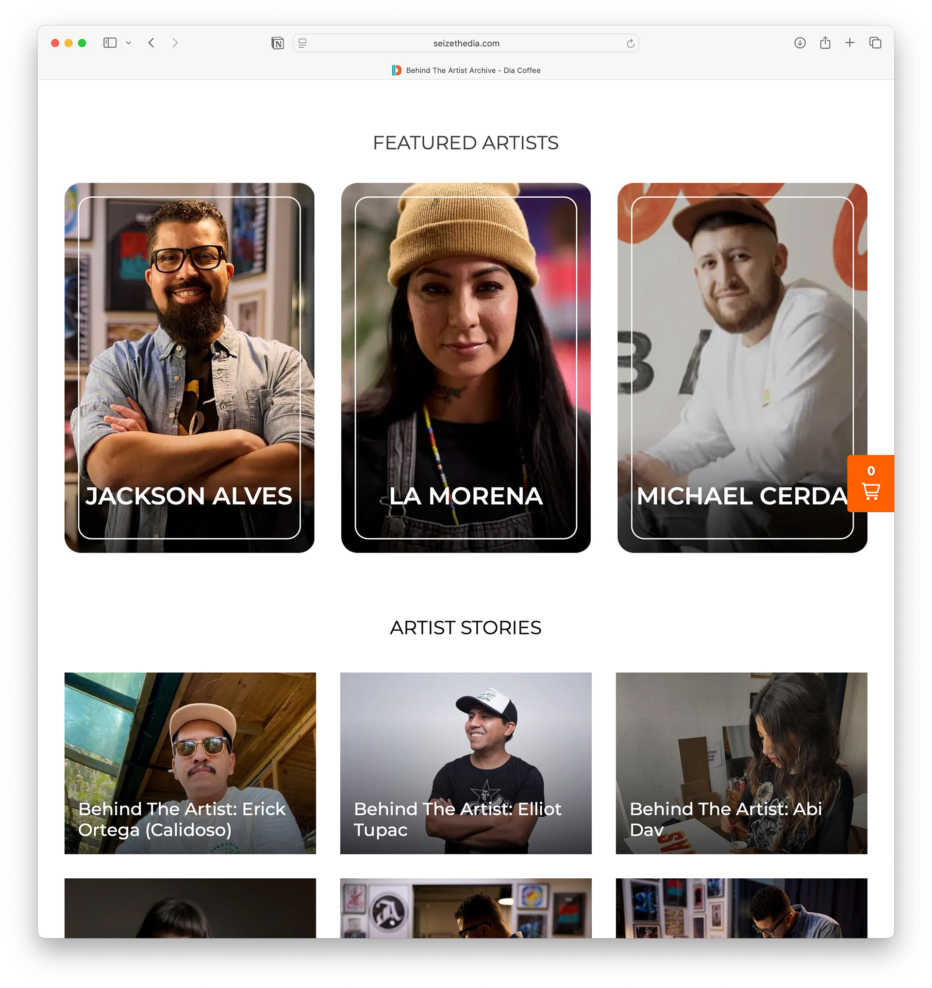Viewport: 932px width, 988px height.
Task: Go back to the previous page
Action: [x=151, y=43]
